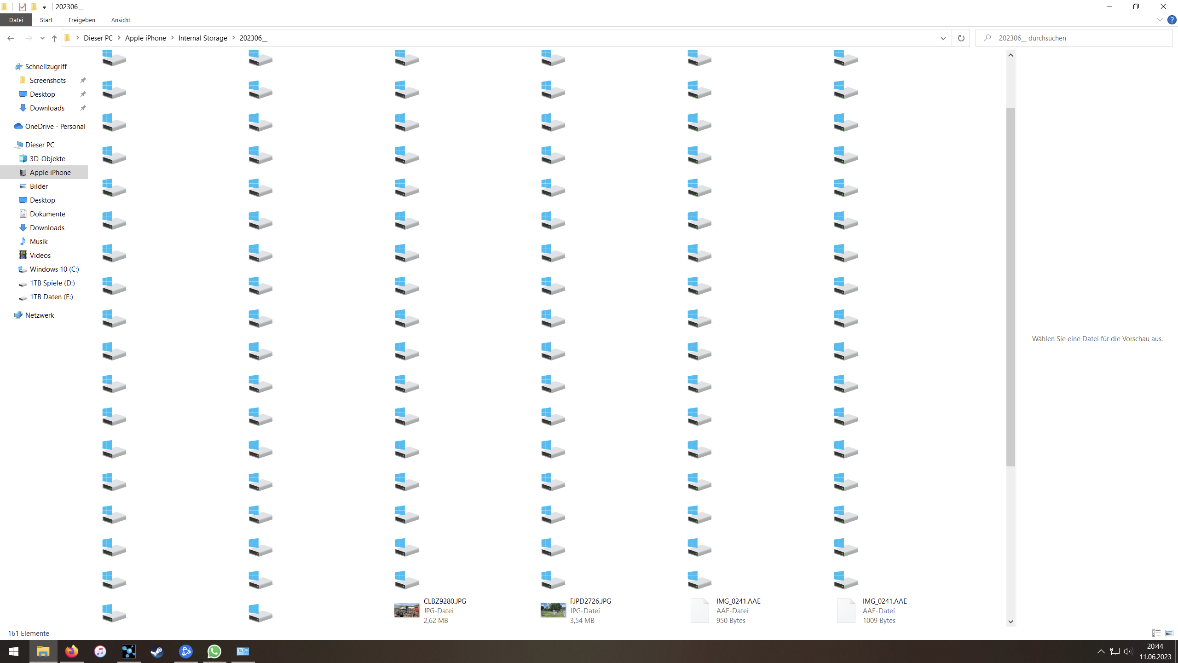Click the vertical scrollbar down arrow
The height and width of the screenshot is (663, 1178).
click(x=1011, y=622)
